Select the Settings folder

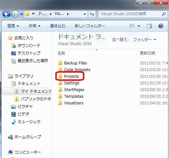72,83
